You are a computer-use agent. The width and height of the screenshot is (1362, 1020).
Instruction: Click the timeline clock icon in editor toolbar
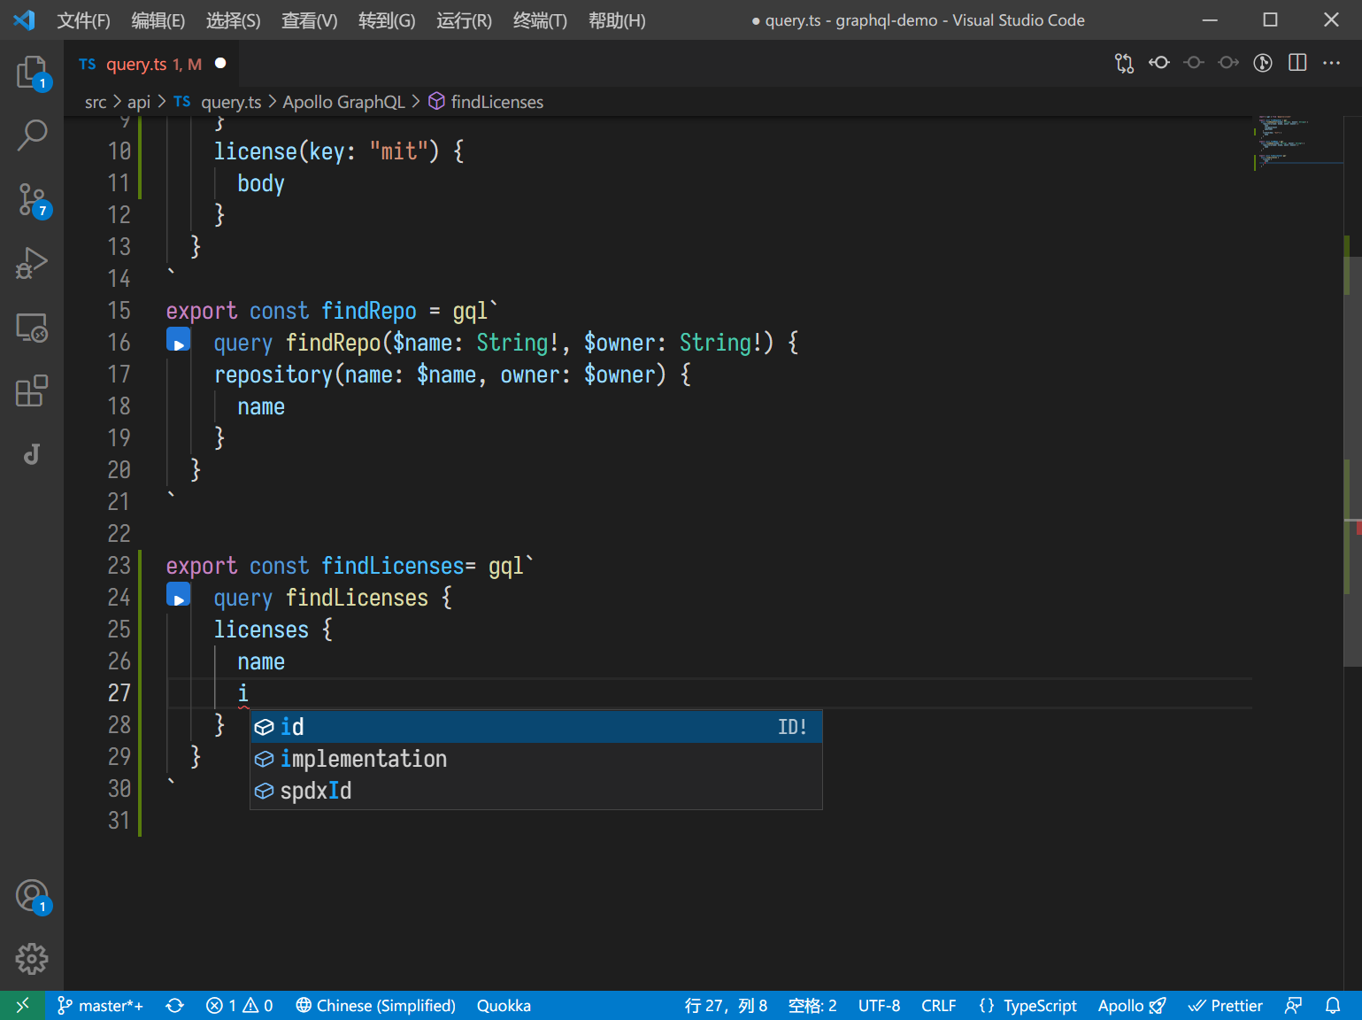click(1263, 63)
